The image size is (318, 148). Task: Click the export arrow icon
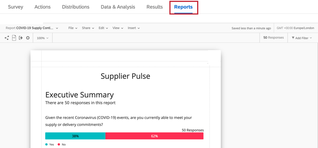[21, 38]
